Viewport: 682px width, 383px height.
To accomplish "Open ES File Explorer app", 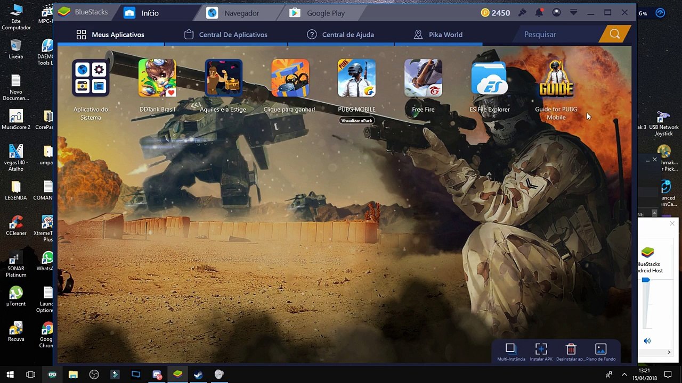I will [490, 78].
